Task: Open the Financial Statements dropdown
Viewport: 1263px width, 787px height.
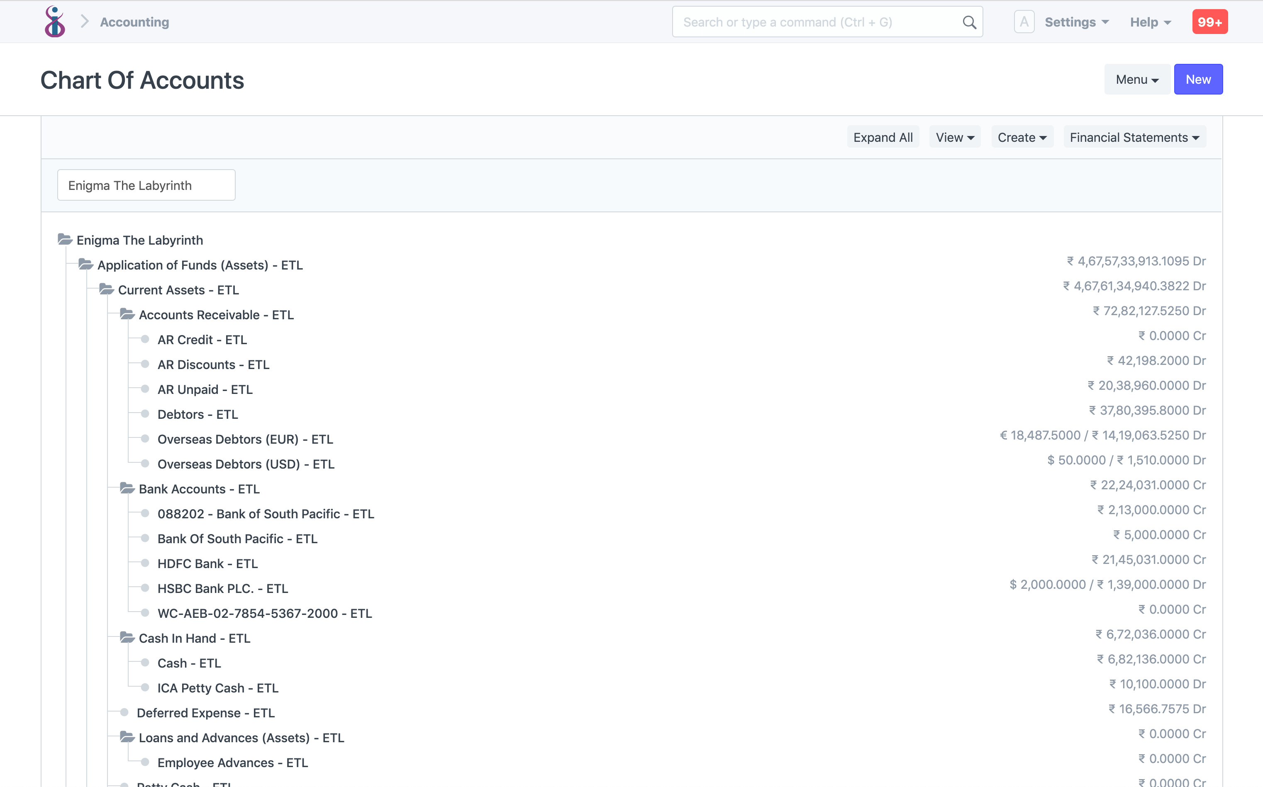Action: [1134, 137]
